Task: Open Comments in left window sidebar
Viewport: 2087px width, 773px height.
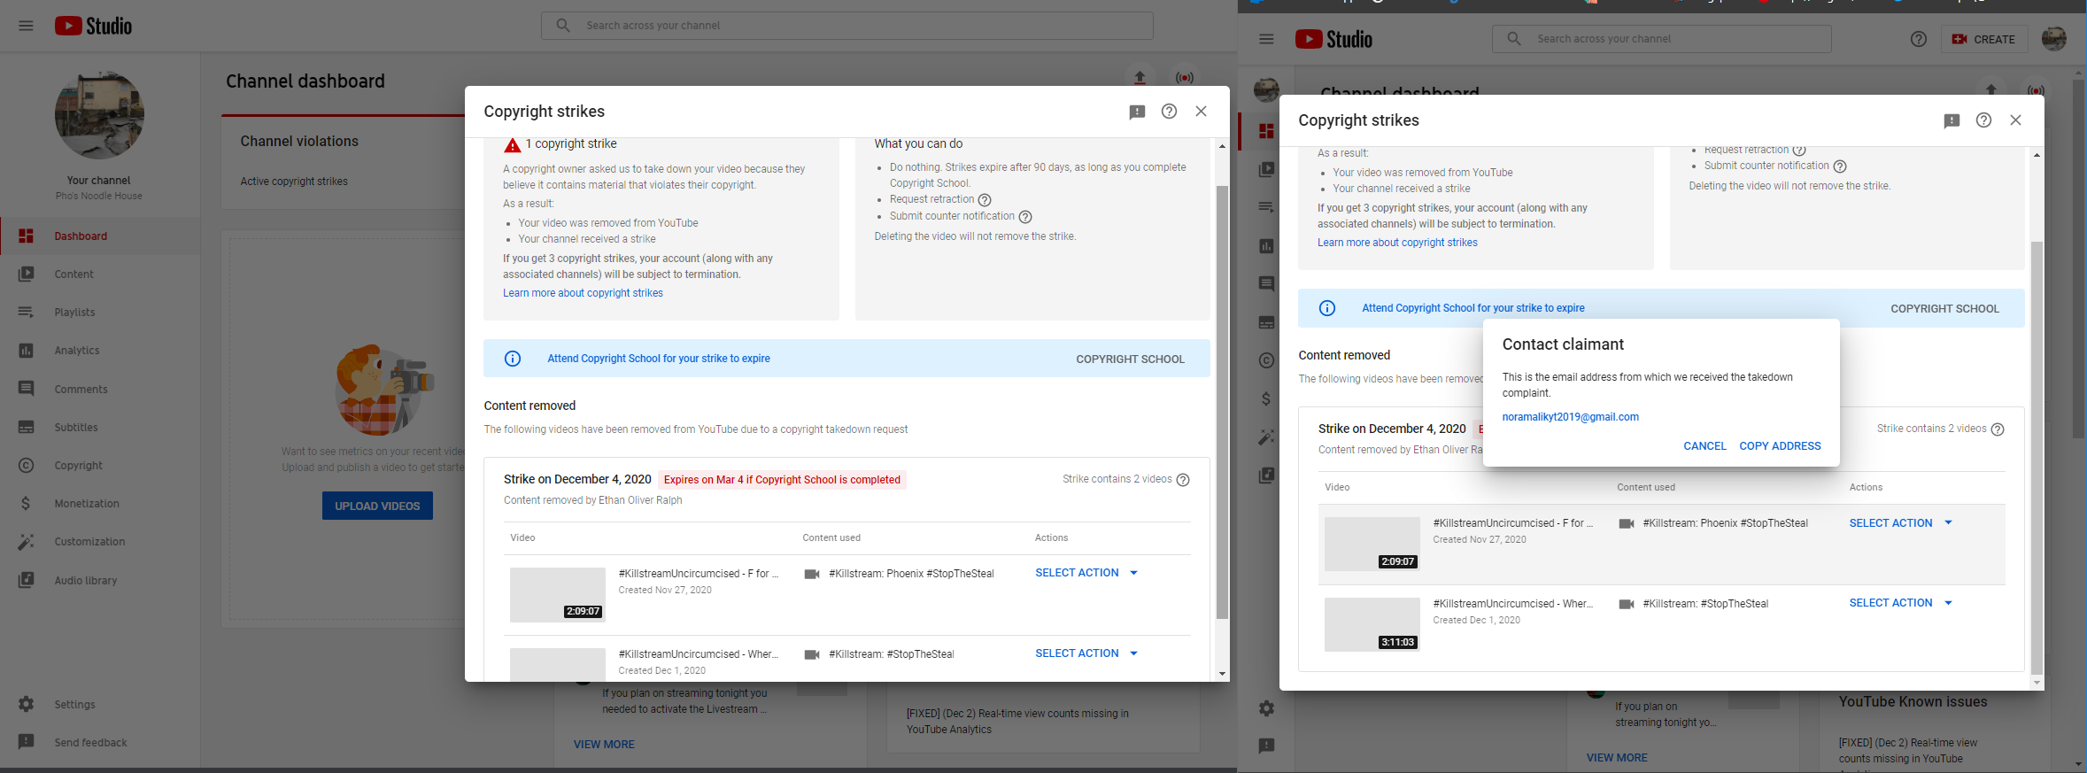Action: pos(100,390)
